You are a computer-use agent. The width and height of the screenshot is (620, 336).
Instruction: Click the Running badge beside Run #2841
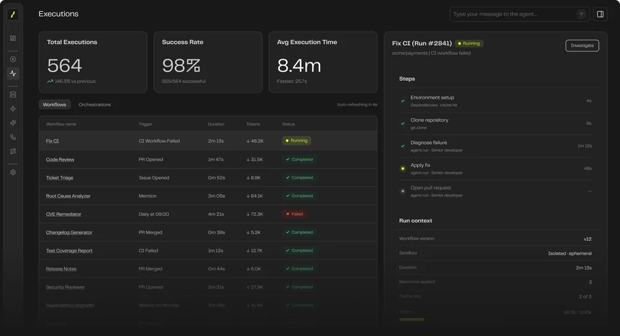point(469,43)
